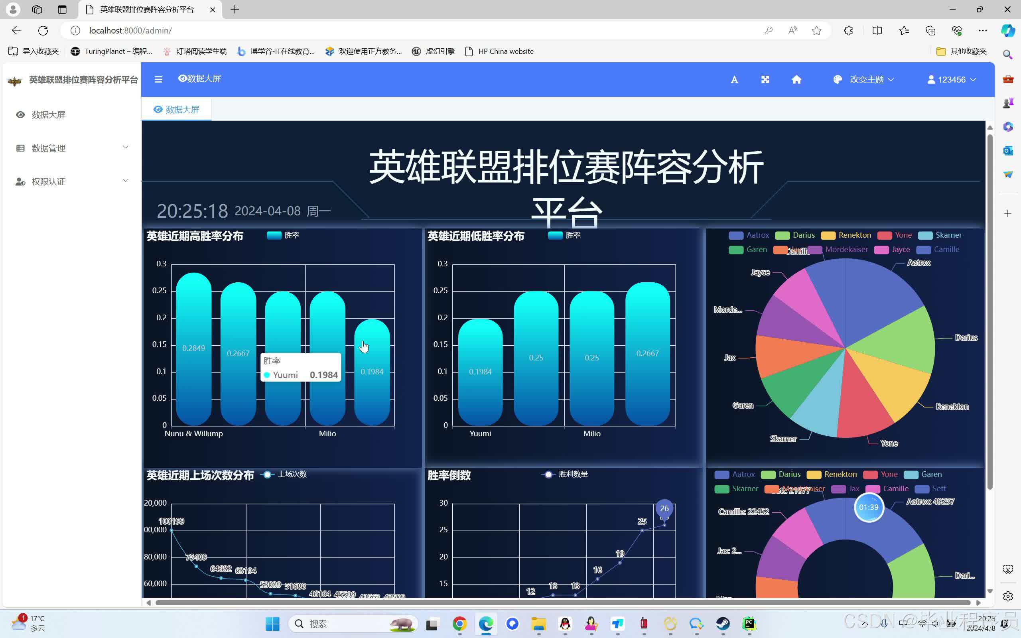Screen dimensions: 1021x638
Task: Click the favorites star in address bar
Action: pos(816,30)
